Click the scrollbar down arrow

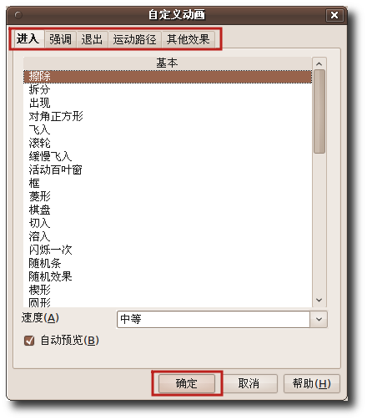(319, 300)
